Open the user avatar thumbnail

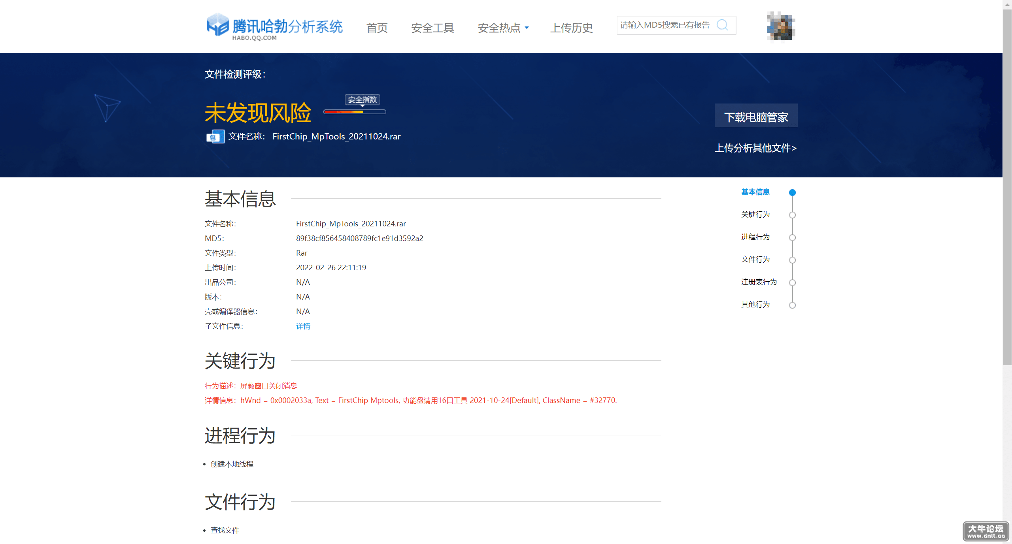point(781,26)
